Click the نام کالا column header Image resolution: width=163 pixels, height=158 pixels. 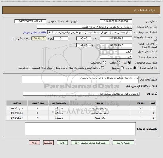100,103
